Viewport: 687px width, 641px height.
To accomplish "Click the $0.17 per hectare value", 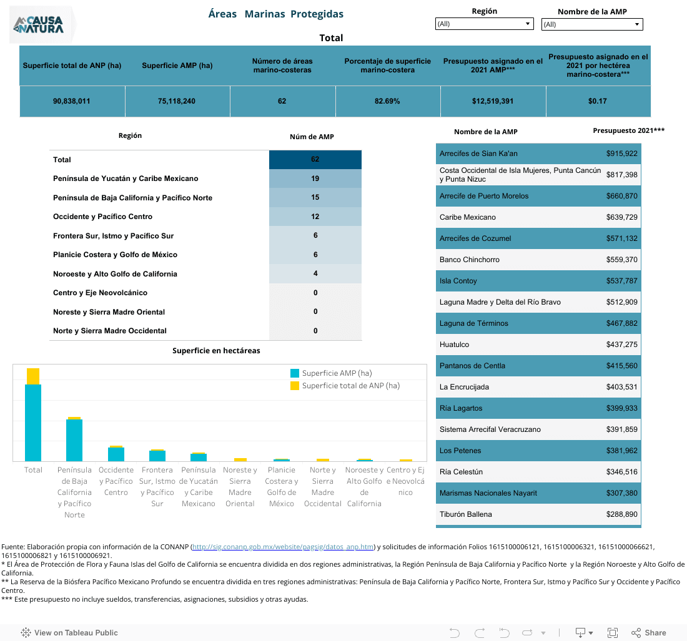I will (597, 101).
